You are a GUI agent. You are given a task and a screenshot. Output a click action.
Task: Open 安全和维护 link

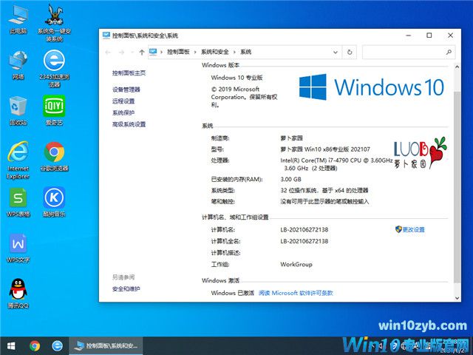point(126,289)
